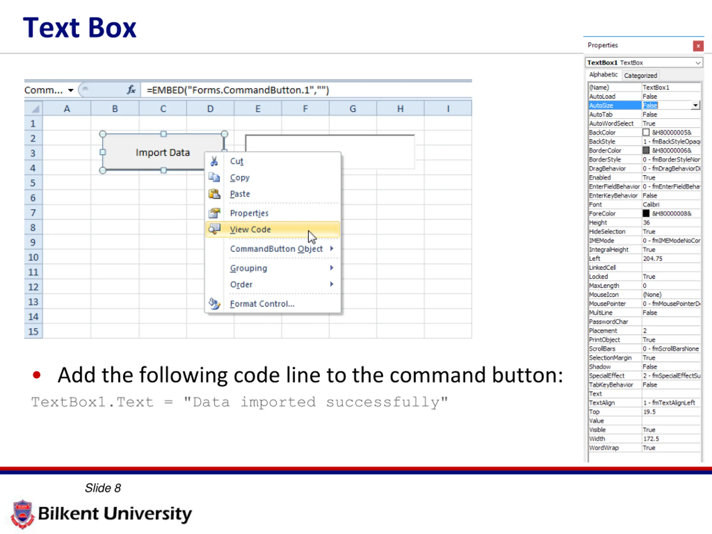Screen dimensions: 712x534
Task: Close the Properties window
Action: click(x=698, y=46)
